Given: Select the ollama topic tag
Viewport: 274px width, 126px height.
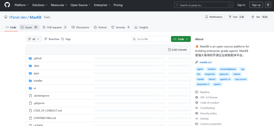Looking at the screenshot, I should click(x=237, y=74).
